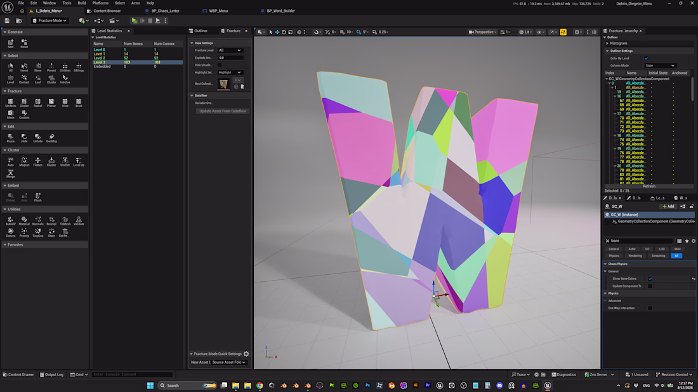This screenshot has height=392, width=698.
Task: Toggle the Hide Unselected checkbox
Action: coord(220,65)
